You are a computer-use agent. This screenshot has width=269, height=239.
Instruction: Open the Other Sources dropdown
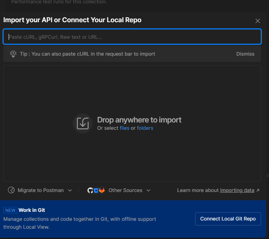119,190
